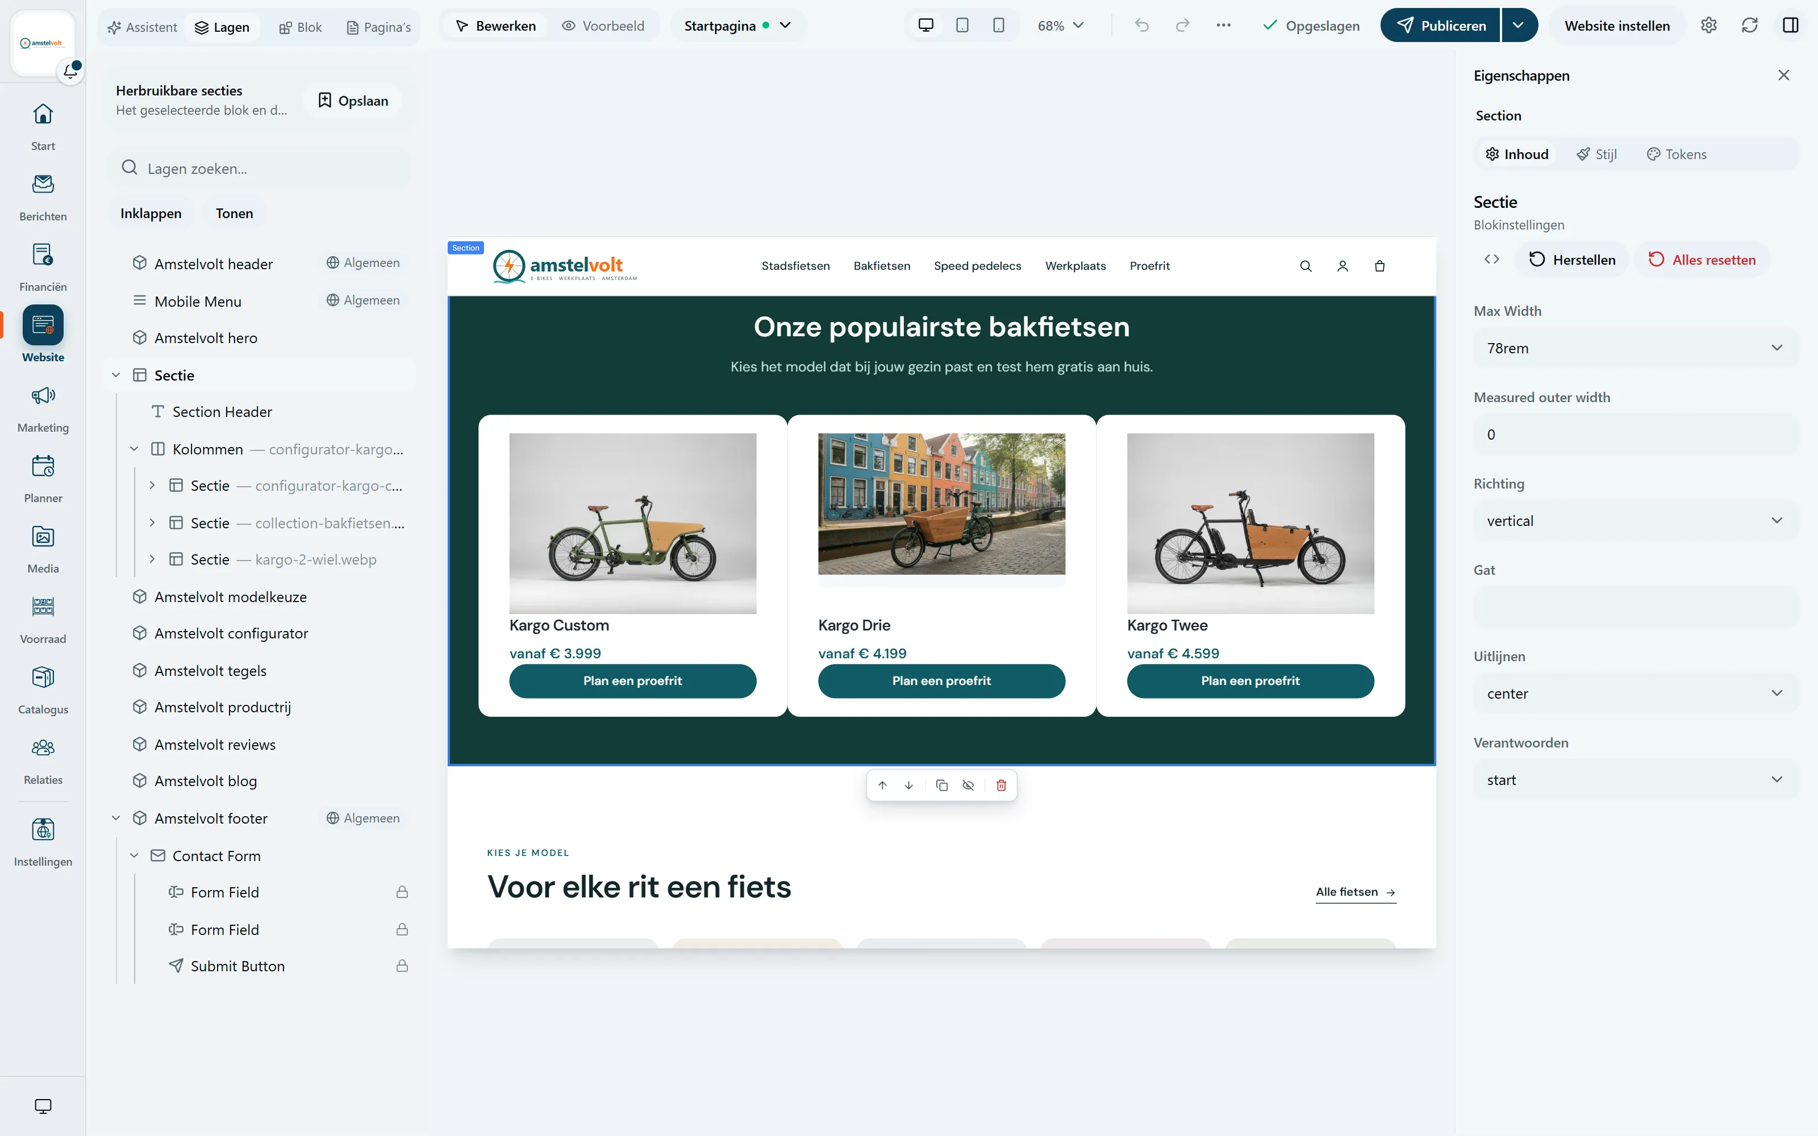The image size is (1818, 1136).
Task: Toggle lock on the first Form Field layer
Action: click(402, 892)
